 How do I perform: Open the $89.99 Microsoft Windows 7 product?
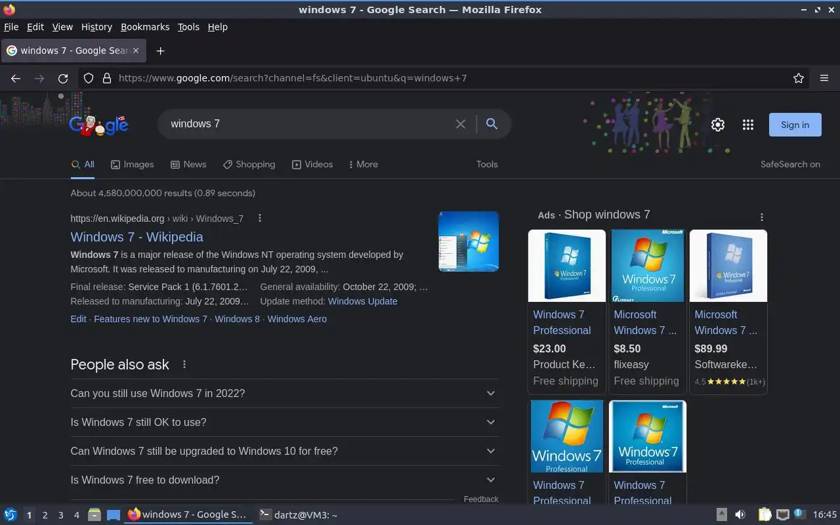tap(728, 312)
